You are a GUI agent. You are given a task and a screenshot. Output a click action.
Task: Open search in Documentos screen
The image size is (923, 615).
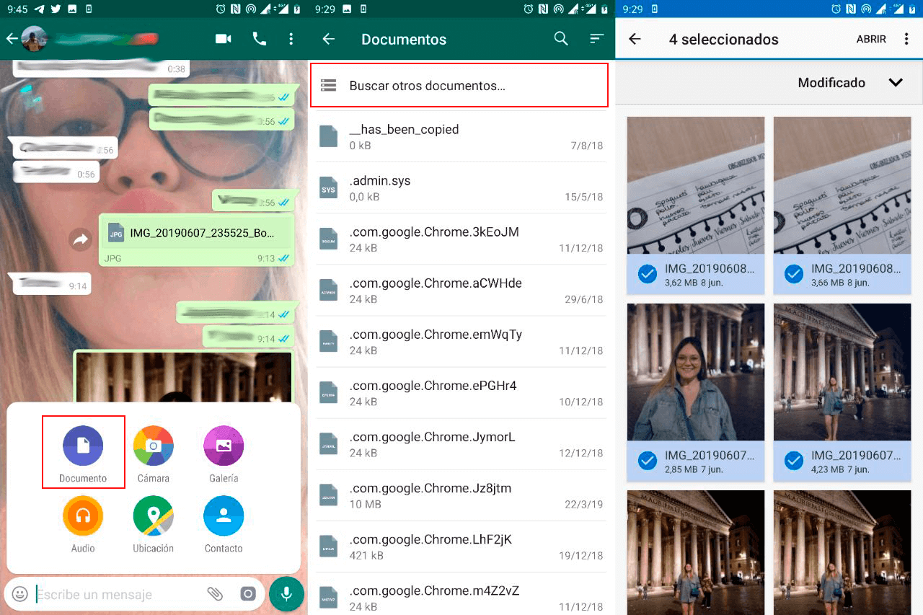click(x=561, y=39)
